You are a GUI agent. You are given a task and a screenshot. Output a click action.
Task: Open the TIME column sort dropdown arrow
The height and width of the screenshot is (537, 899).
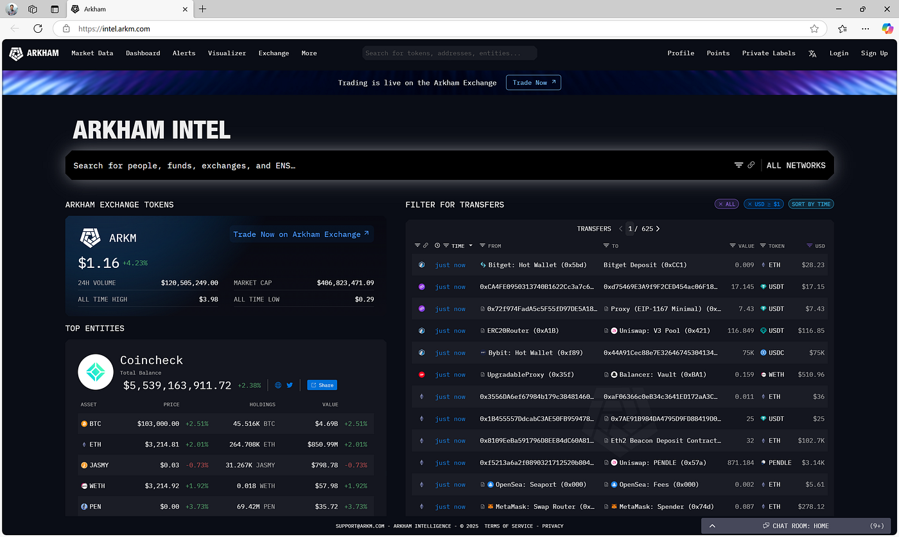[x=471, y=246]
